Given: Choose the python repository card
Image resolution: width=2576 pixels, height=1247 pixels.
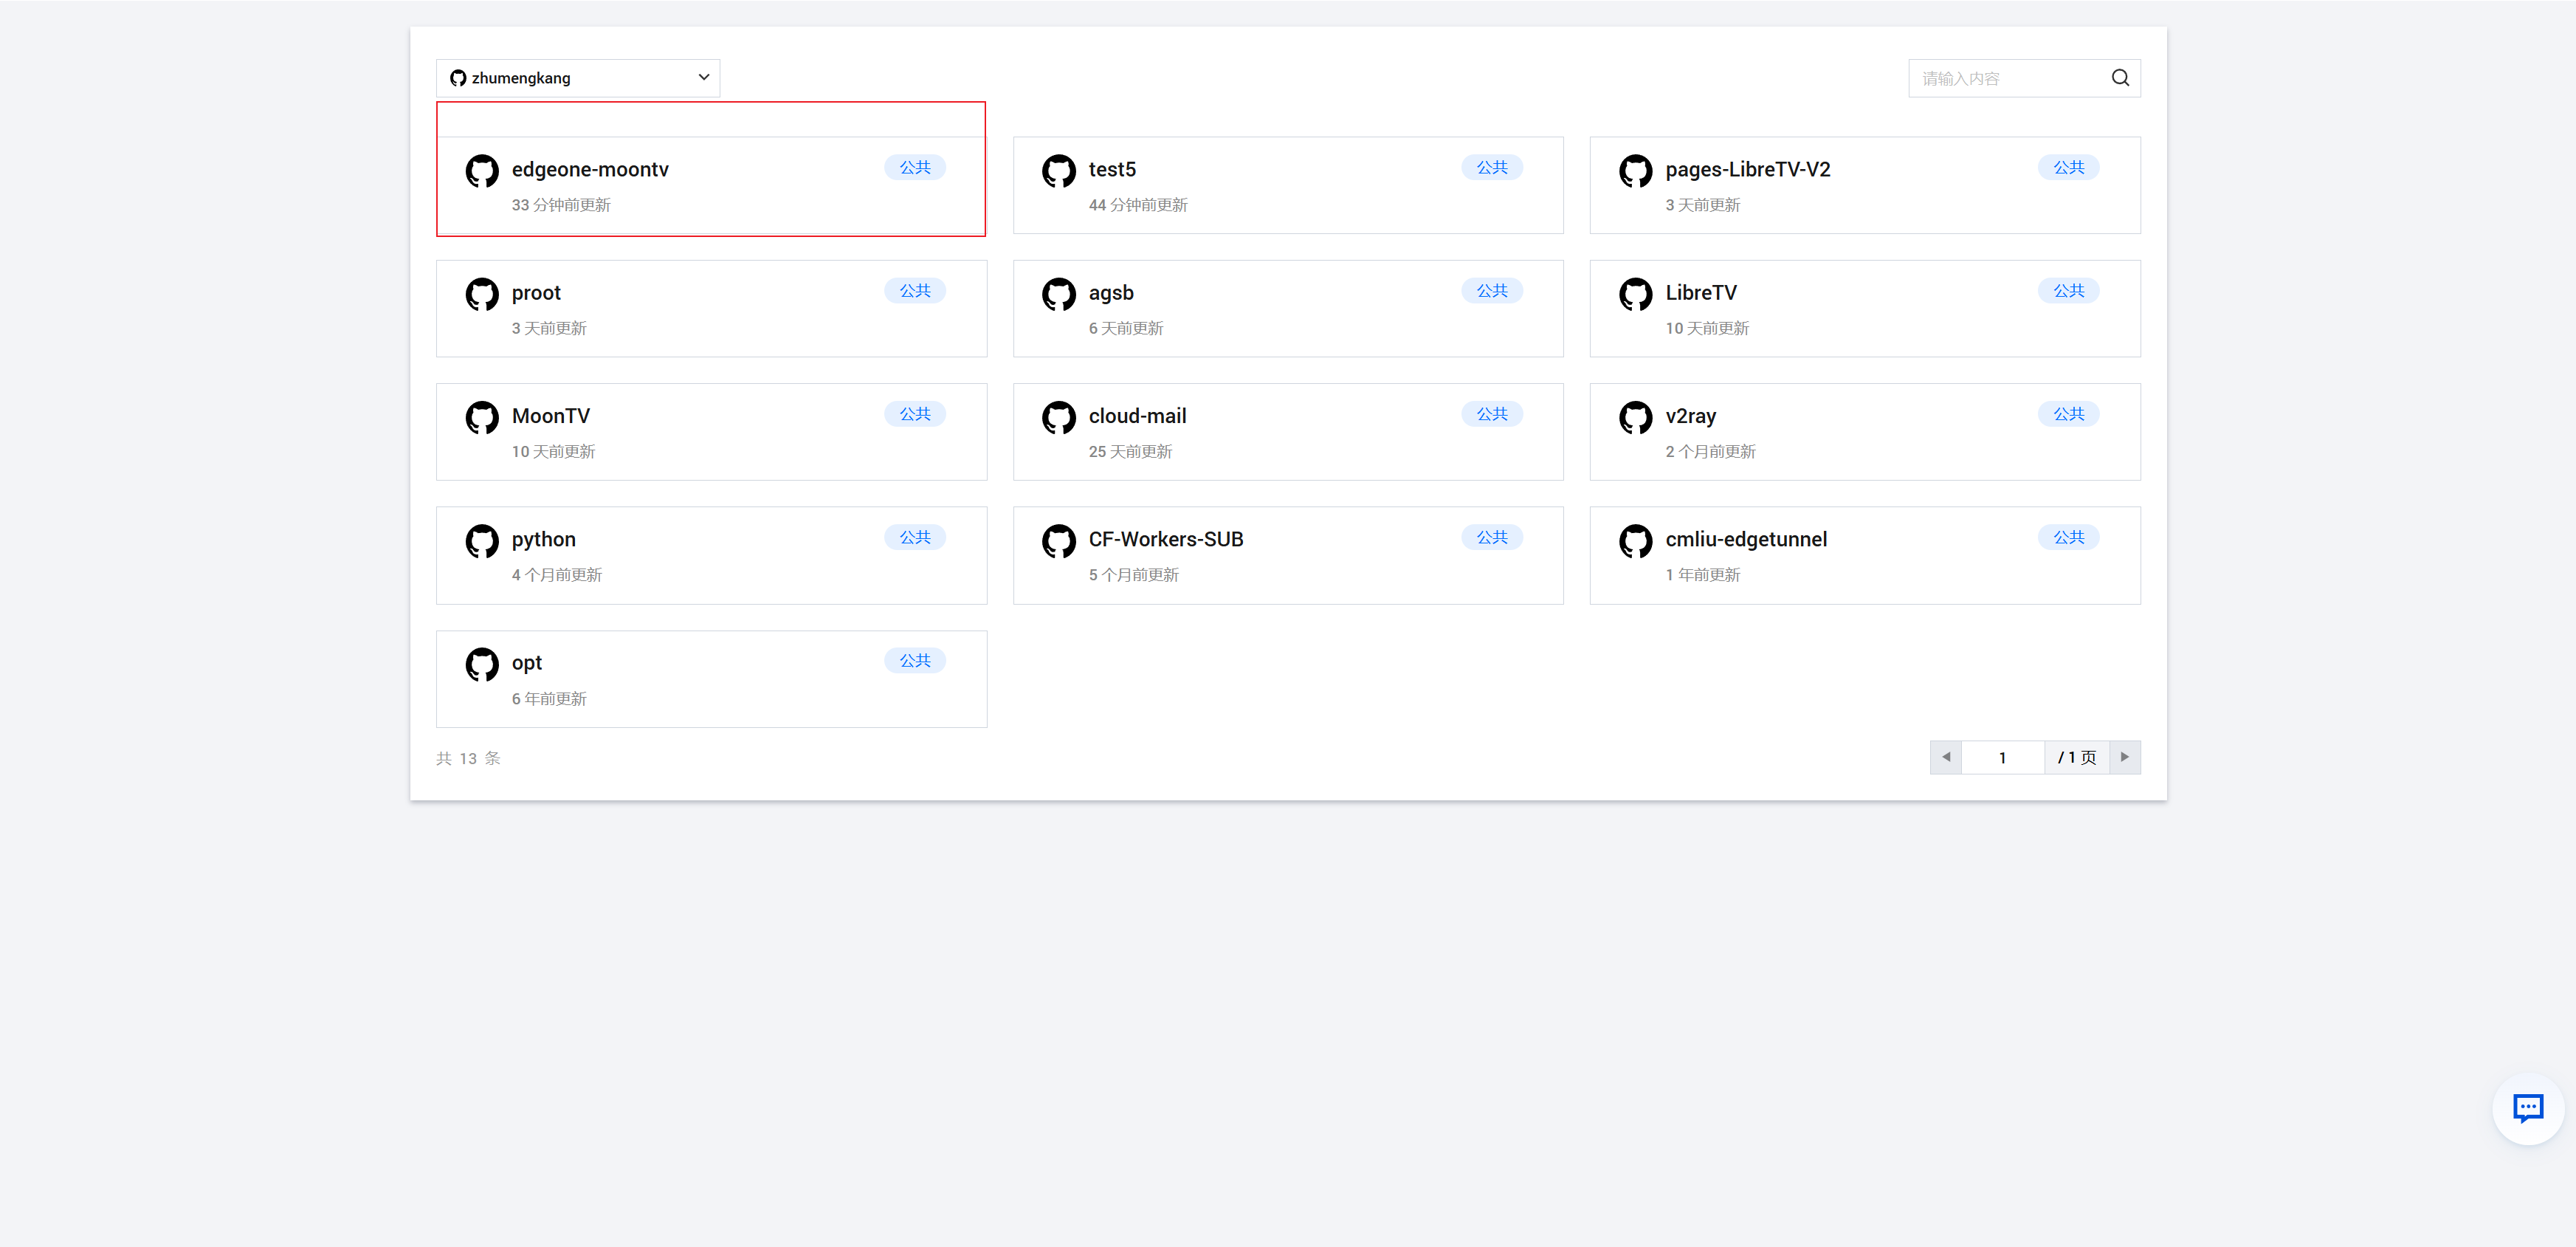Looking at the screenshot, I should point(710,555).
